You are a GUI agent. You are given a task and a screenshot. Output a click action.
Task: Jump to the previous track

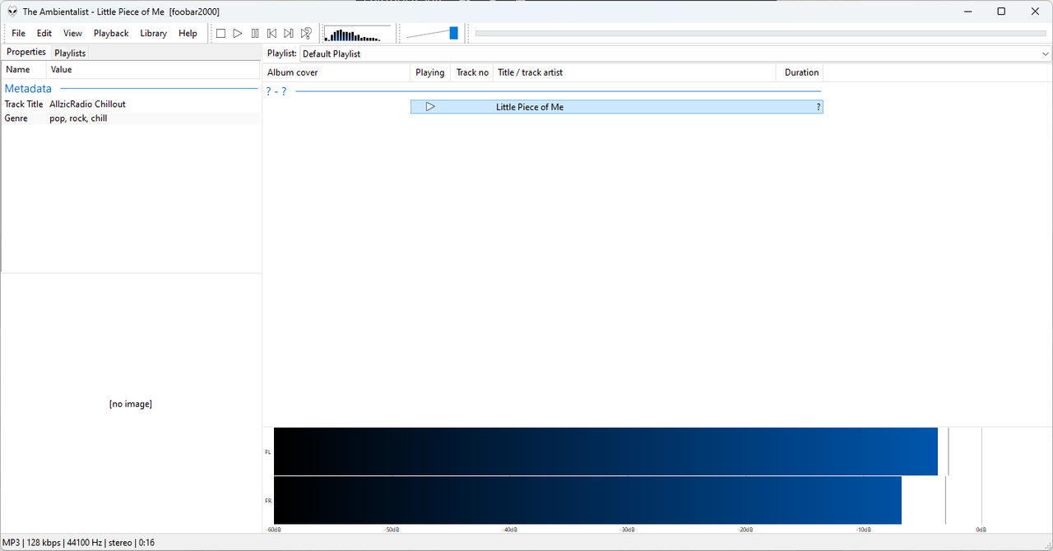pos(271,34)
